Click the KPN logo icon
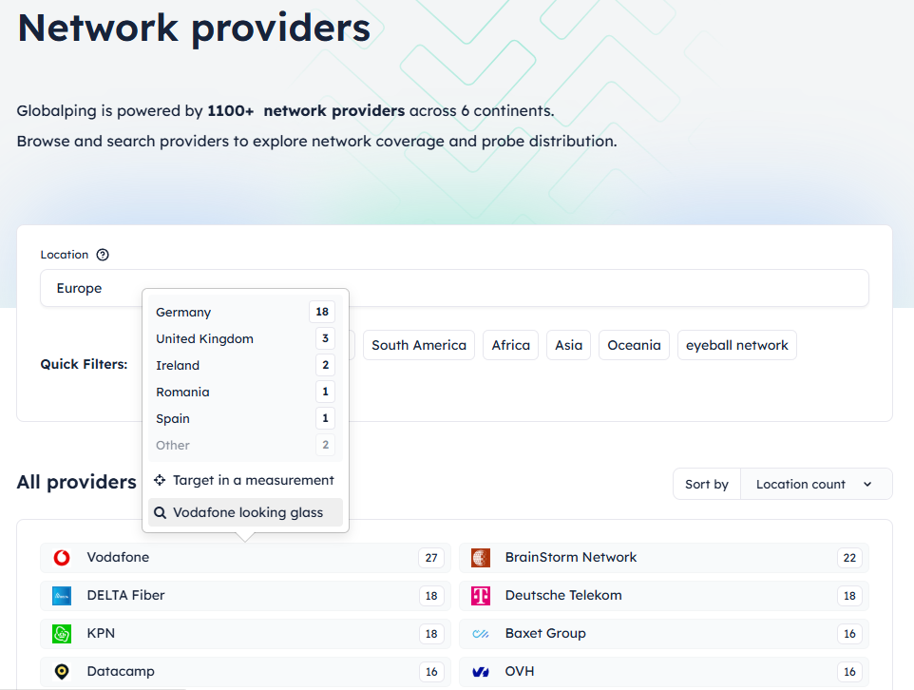Screen dimensions: 914x690 click(62, 633)
